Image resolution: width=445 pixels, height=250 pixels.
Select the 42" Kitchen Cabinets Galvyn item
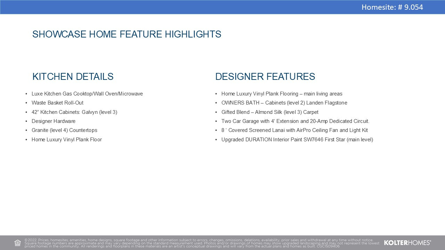[74, 112]
